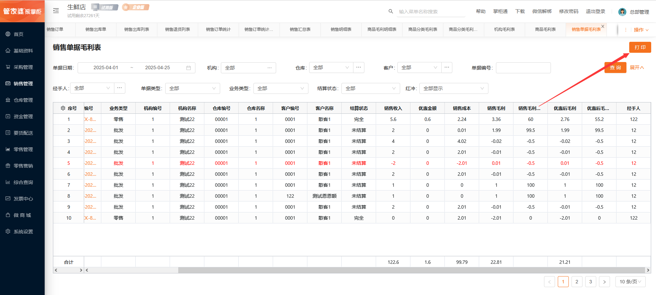Open the 操作 dropdown menu
The image size is (656, 295).
tap(641, 30)
